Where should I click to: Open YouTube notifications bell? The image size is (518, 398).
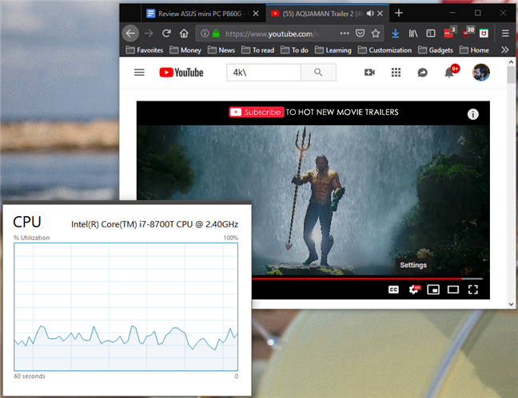450,71
